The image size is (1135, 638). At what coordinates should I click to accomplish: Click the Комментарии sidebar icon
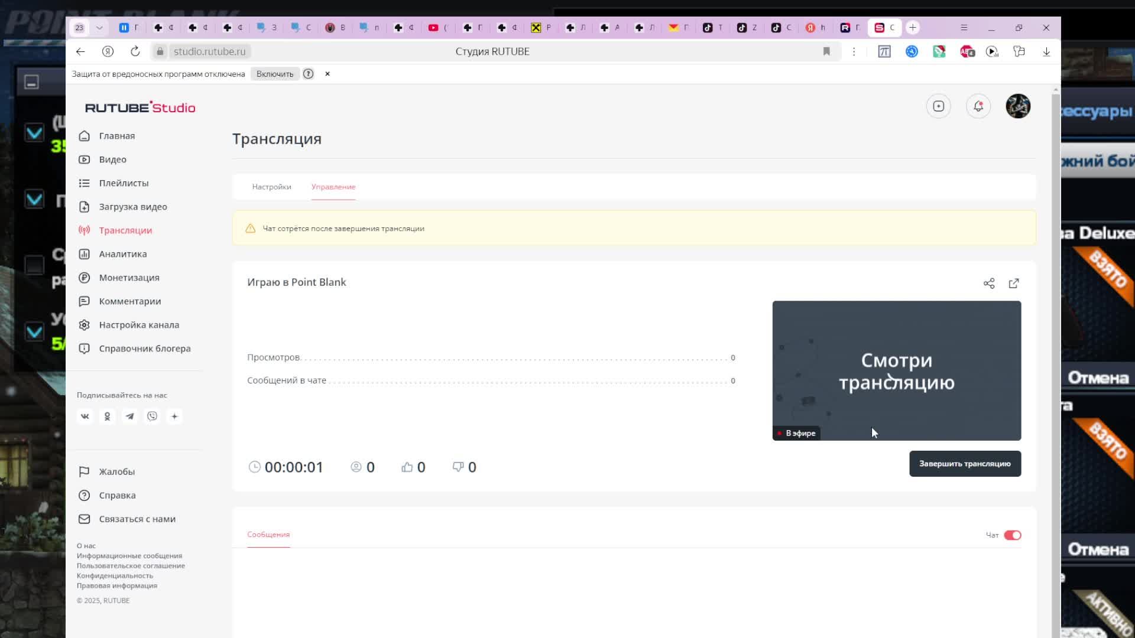coord(84,301)
